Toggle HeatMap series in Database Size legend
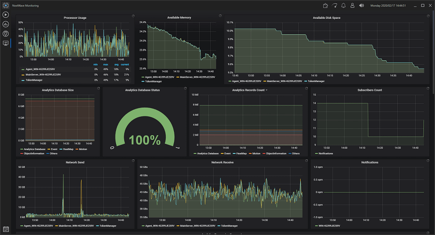Screen dimensions: 435x235 [68, 149]
